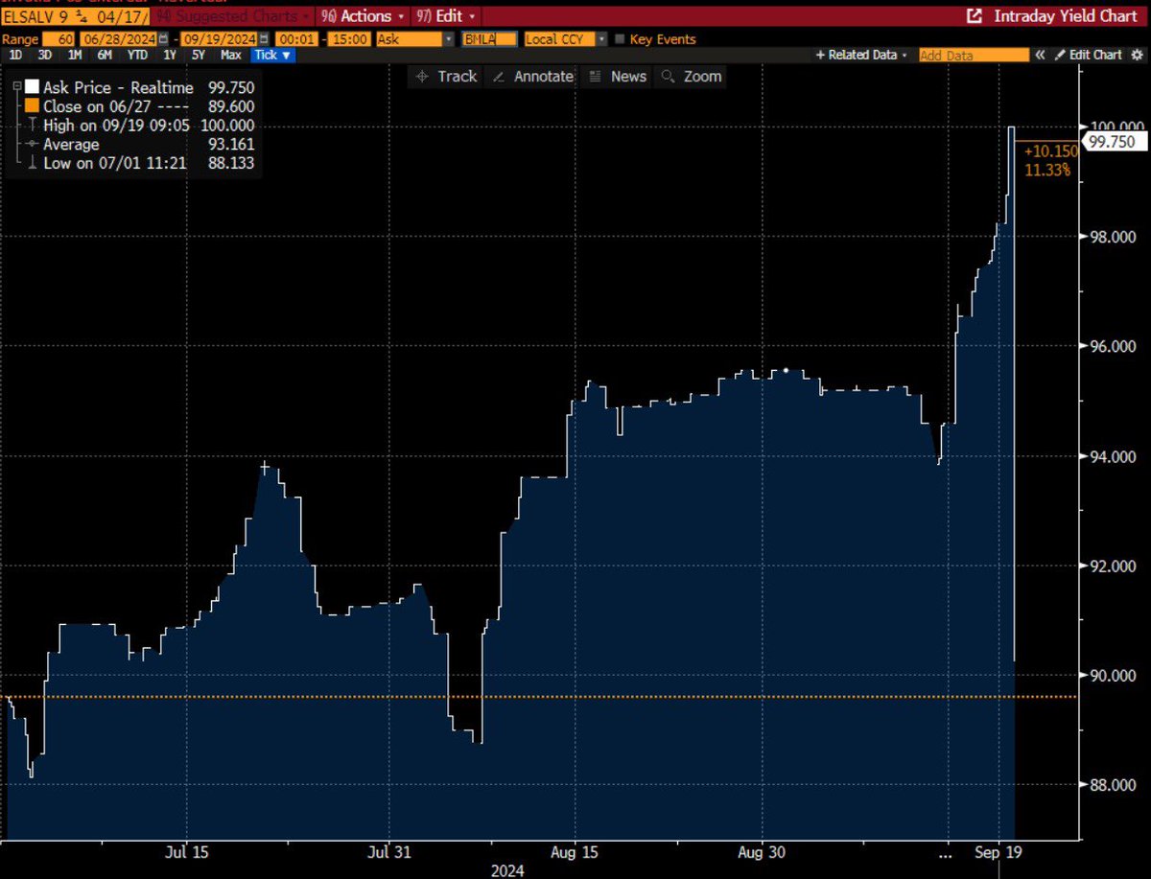1151x879 pixels.
Task: Open start date calendar picker for 06/28/2024
Action: pyautogui.click(x=162, y=39)
